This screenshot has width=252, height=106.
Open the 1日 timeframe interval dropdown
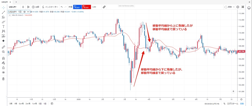click(23, 7)
